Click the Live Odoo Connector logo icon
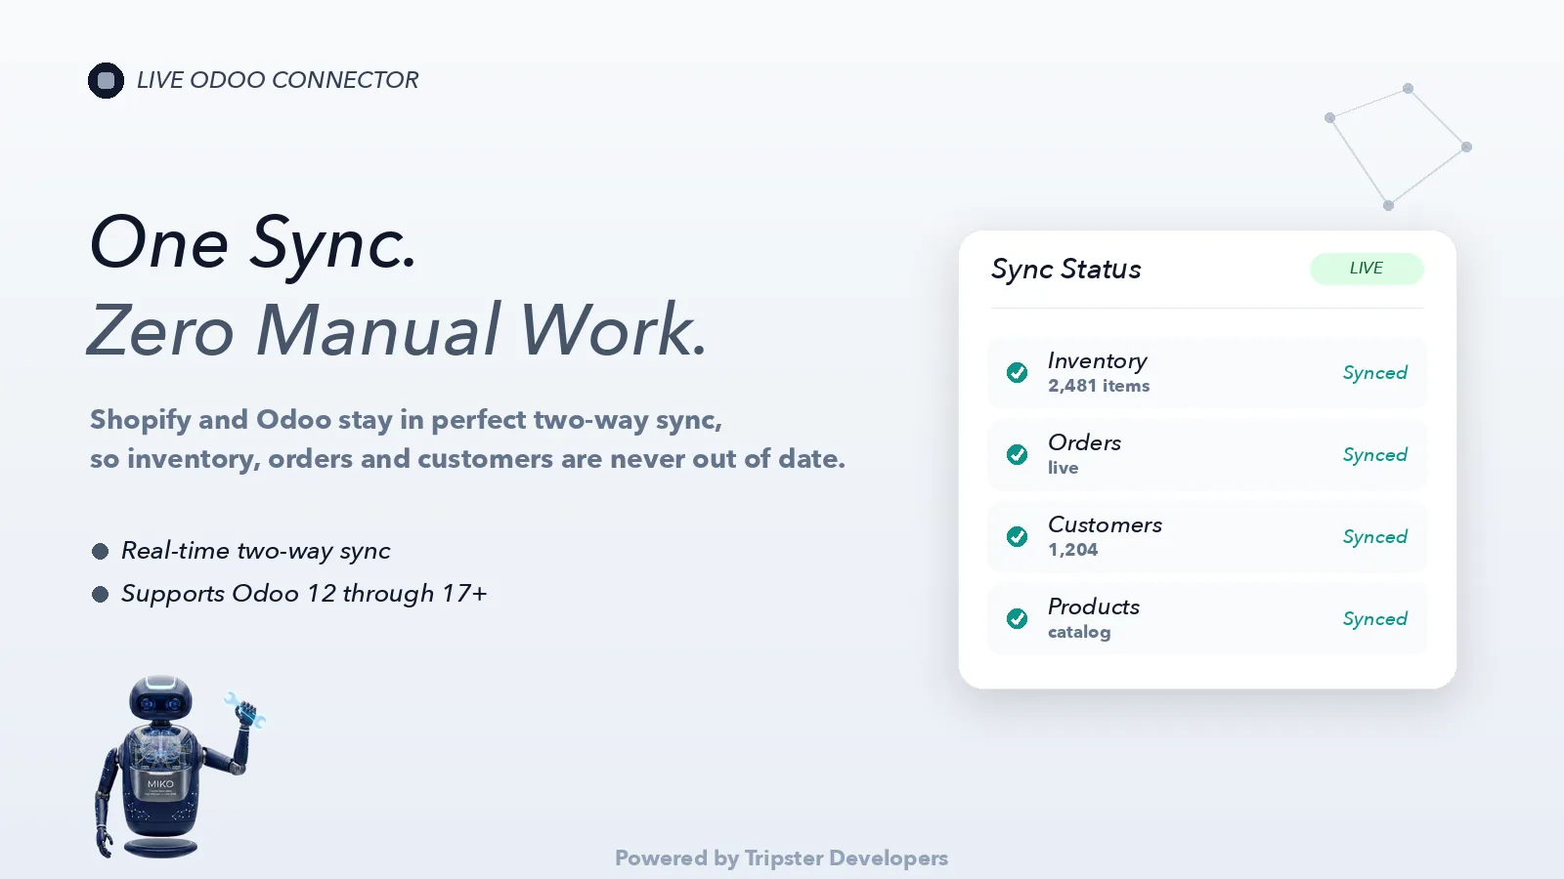The width and height of the screenshot is (1564, 879). pyautogui.click(x=106, y=80)
